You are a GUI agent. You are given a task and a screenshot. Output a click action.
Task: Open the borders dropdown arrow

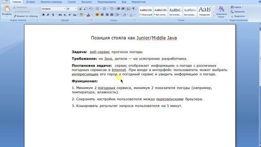[134, 15]
